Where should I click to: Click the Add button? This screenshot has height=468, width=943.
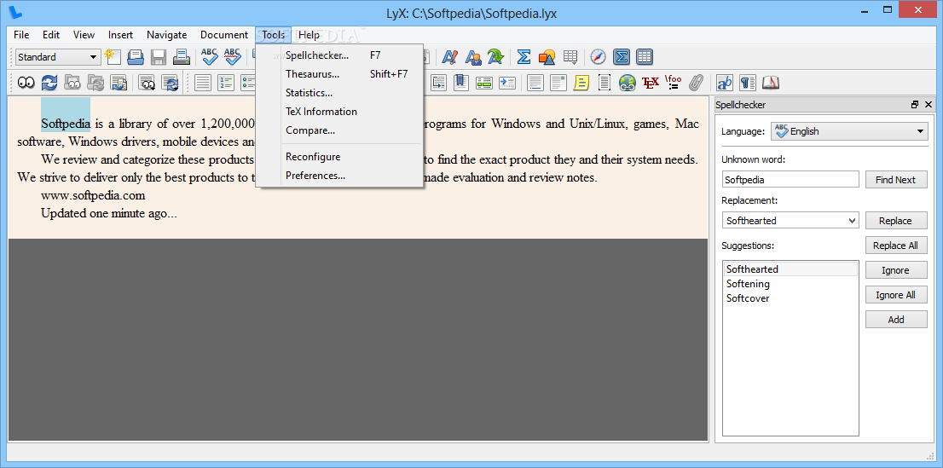point(896,320)
